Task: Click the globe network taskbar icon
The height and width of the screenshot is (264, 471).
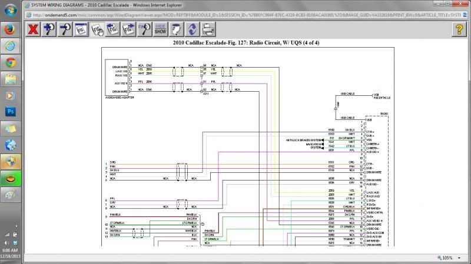Action: pos(10,145)
